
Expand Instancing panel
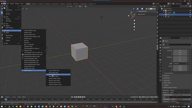[166, 80]
